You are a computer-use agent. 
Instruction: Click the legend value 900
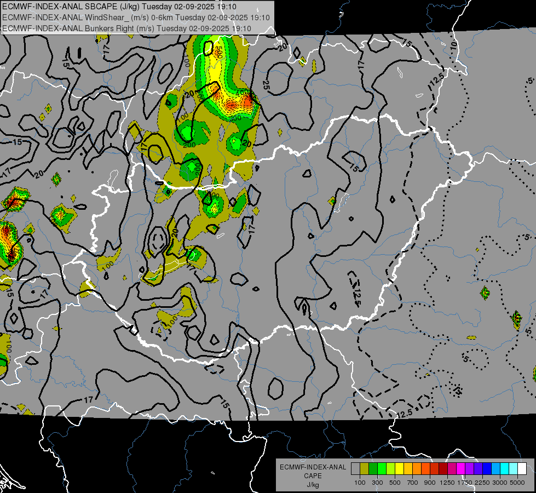(x=430, y=483)
